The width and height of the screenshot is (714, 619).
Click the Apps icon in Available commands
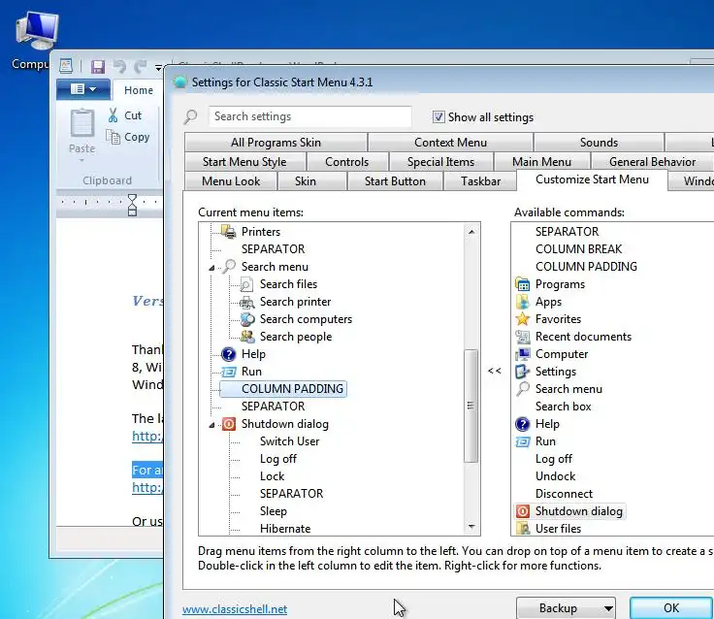coord(522,302)
